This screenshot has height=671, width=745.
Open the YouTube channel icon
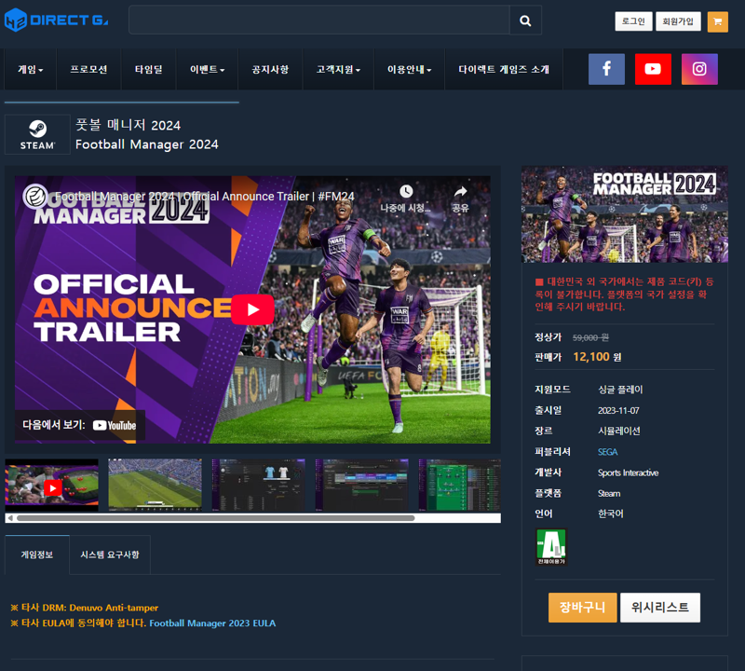click(x=653, y=69)
